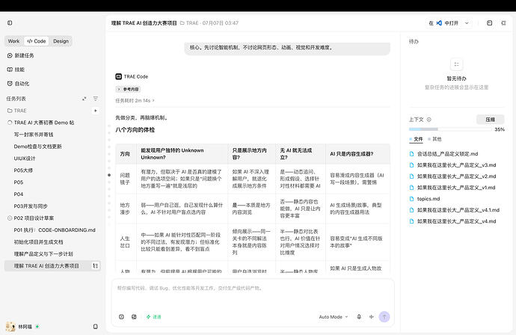
Task: Create a new task via 新建任务
Action: [x=21, y=55]
